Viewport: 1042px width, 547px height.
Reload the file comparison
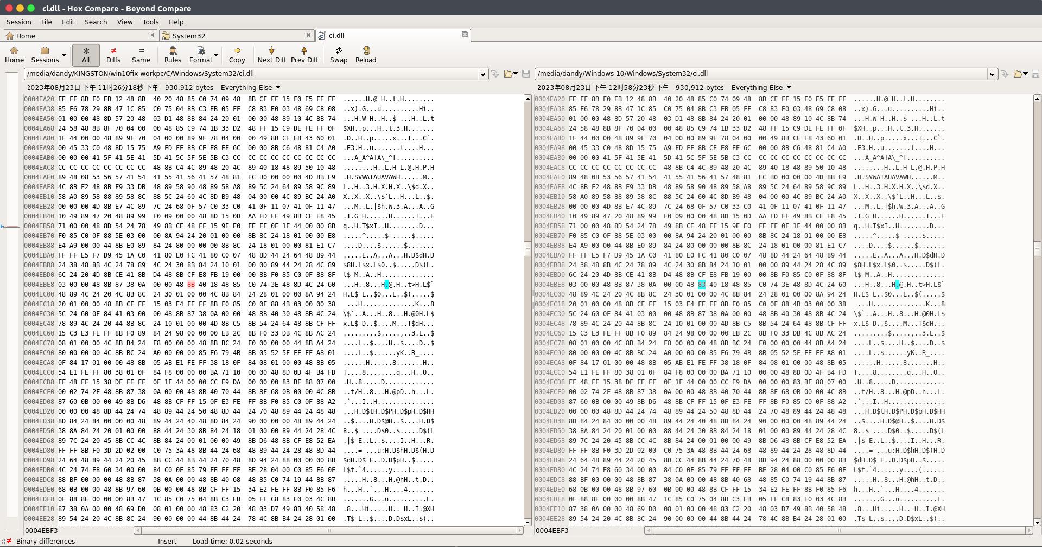pos(365,54)
